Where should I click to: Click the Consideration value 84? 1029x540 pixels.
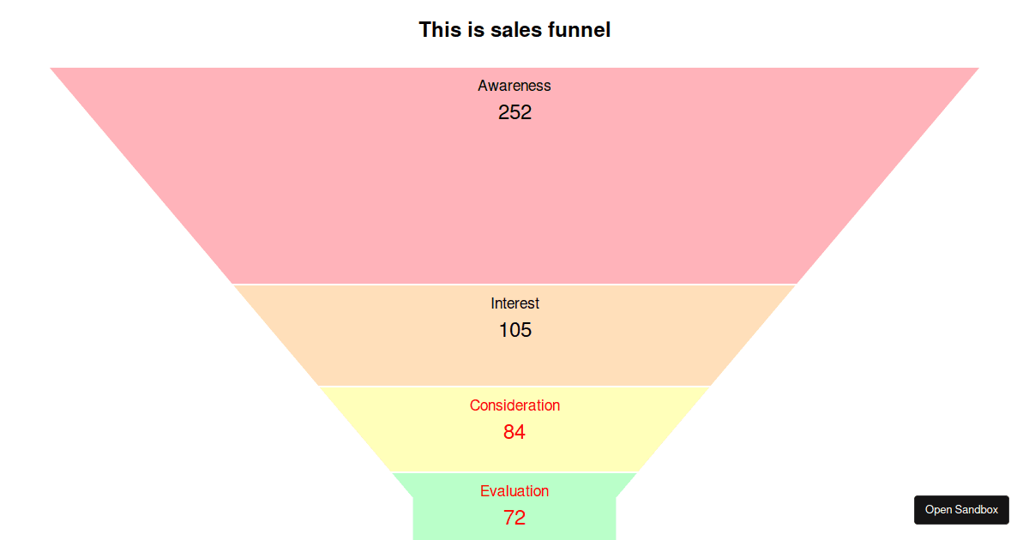(x=514, y=432)
